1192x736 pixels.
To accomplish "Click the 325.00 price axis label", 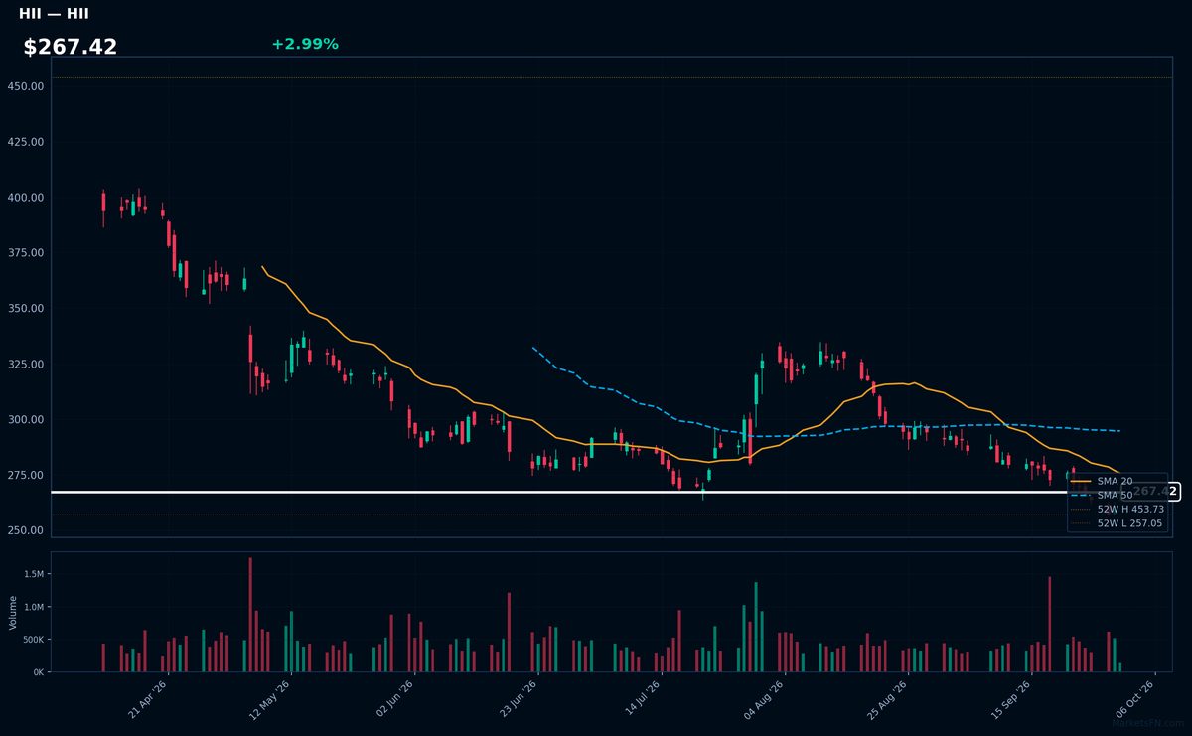I will click(x=25, y=365).
